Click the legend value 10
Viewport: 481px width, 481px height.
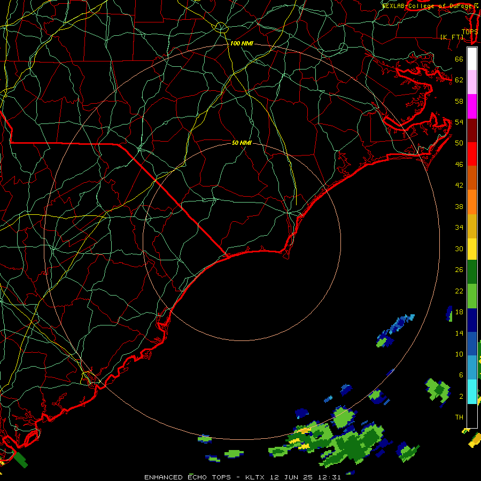tap(459, 354)
